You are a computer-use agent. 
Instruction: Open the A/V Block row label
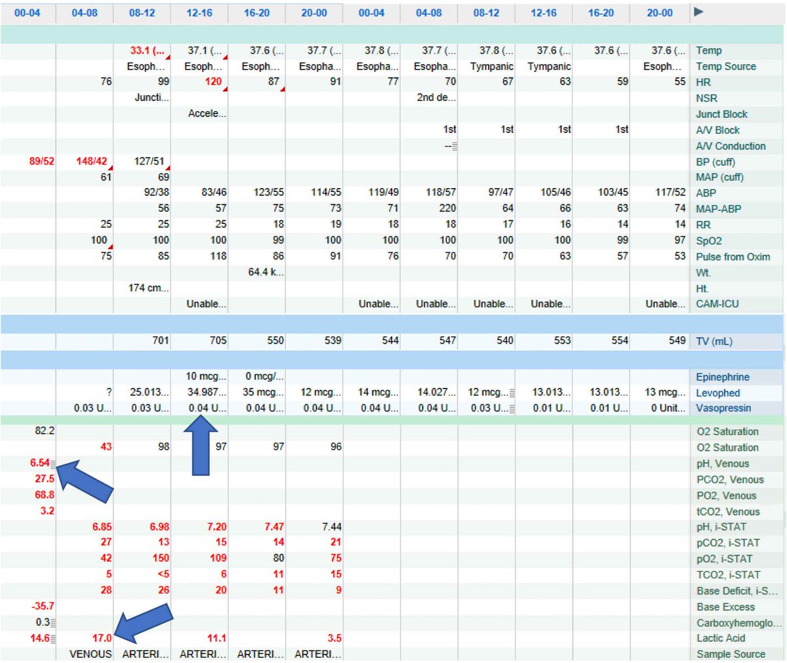[717, 130]
